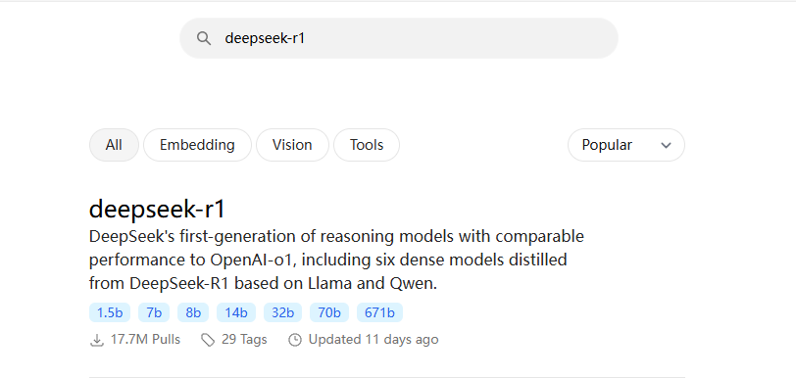
Task: Open the deepseek-r1 model title link
Action: pos(157,209)
